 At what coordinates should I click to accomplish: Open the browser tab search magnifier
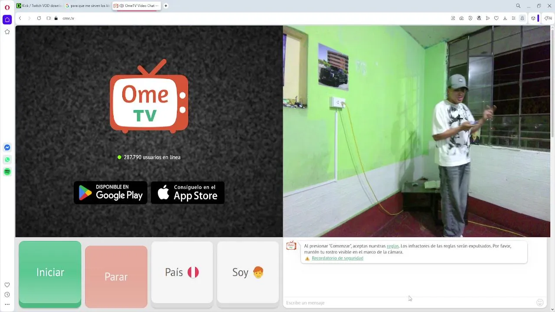pyautogui.click(x=518, y=6)
